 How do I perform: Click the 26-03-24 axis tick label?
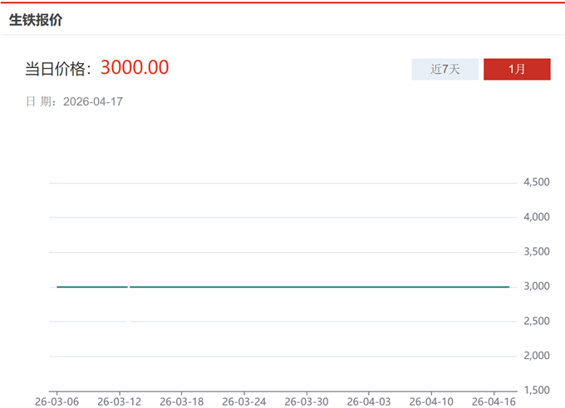click(x=244, y=401)
